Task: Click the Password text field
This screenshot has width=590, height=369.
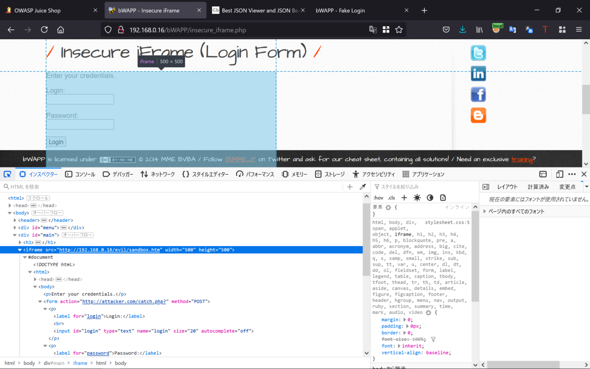Action: (x=80, y=124)
